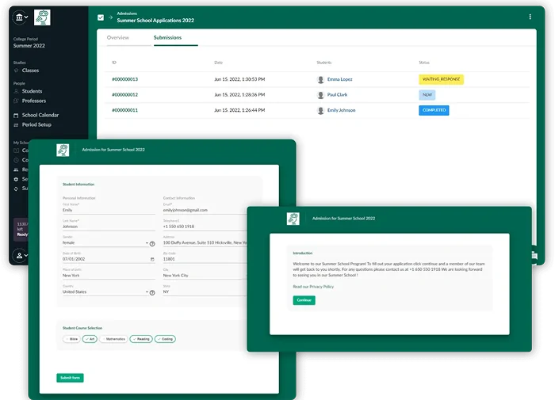Click the Period Setup icon in sidebar
Image resolution: width=555 pixels, height=400 pixels.
point(16,124)
